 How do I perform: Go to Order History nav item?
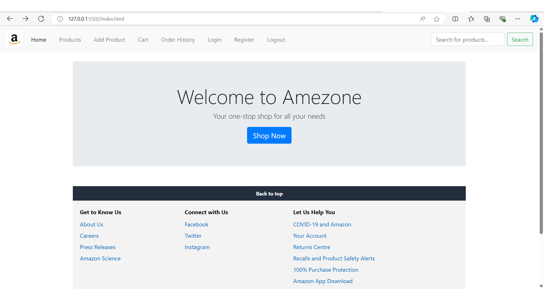click(x=178, y=40)
